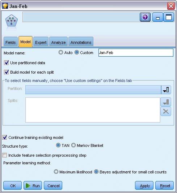Maximize the dialog with the header button
This screenshot has height=193, width=177.
(169, 17)
